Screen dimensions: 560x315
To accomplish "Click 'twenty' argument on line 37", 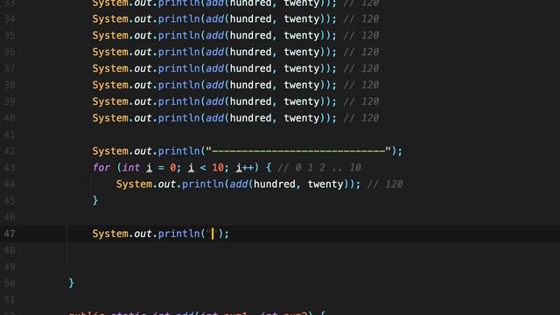I will click(302, 68).
